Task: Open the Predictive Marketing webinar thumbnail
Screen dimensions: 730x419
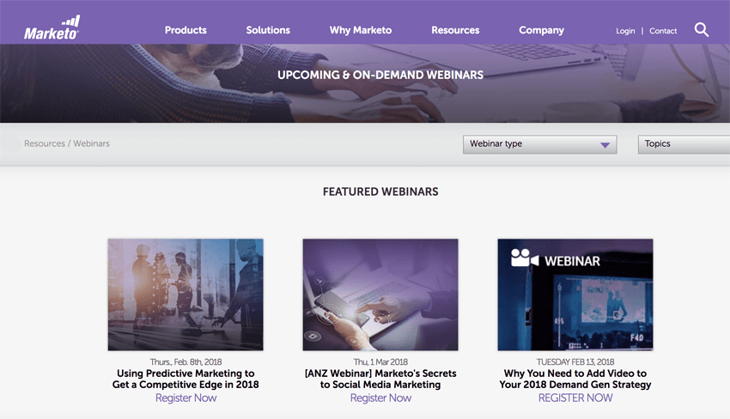Action: [x=186, y=295]
